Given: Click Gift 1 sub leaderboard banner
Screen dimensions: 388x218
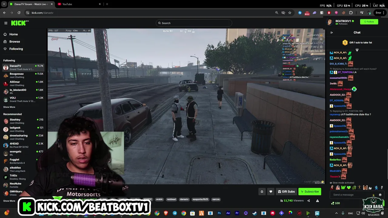Looking at the screenshot, I should coord(357,43).
